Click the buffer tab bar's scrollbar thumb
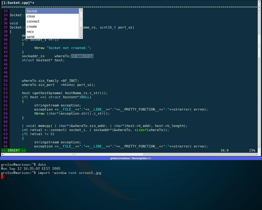The image size is (262, 210). point(259,4)
